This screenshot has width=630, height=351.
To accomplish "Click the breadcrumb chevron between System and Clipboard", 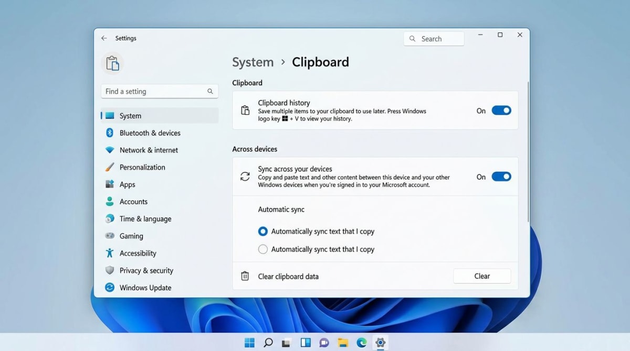I will coord(283,62).
